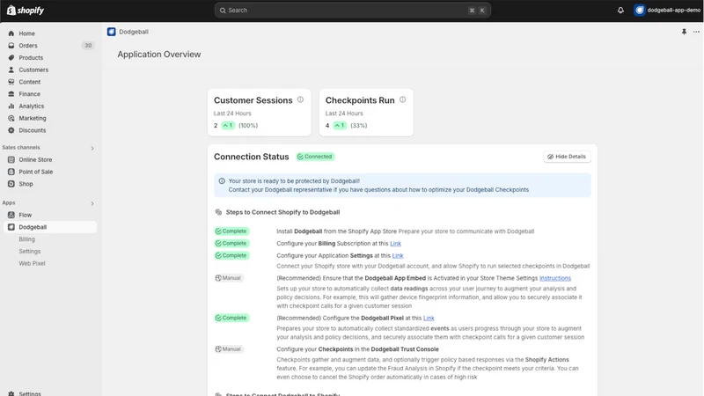This screenshot has width=704, height=396.
Task: Pin the Dodgeball app with pin icon
Action: (684, 32)
